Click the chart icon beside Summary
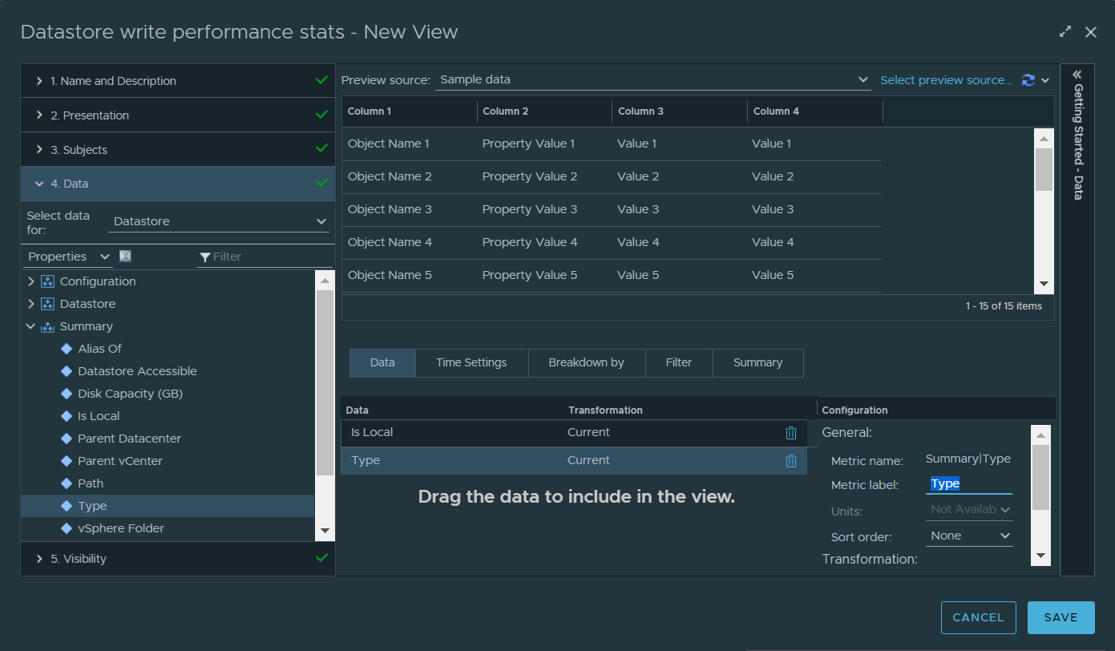Image resolution: width=1115 pixels, height=651 pixels. pyautogui.click(x=49, y=326)
